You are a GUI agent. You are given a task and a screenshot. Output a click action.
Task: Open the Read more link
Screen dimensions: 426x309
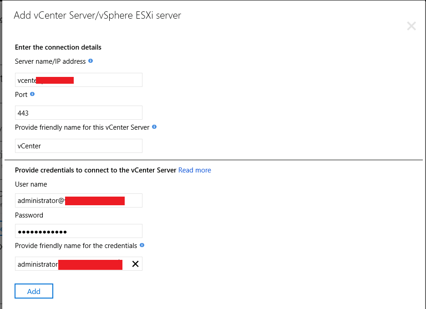(194, 170)
